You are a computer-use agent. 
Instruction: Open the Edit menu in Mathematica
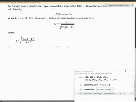click(x=78, y=73)
